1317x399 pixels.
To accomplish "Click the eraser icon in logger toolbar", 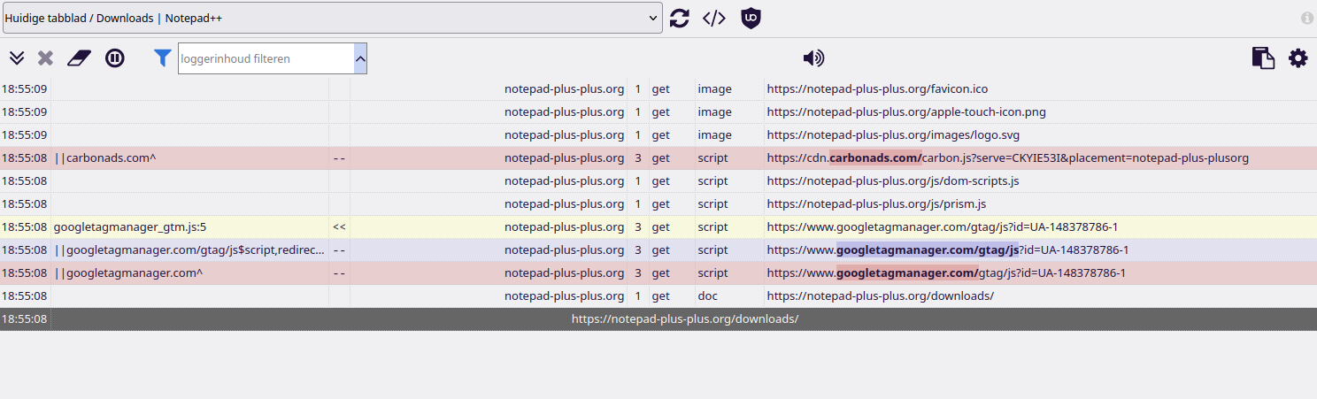I will point(80,58).
